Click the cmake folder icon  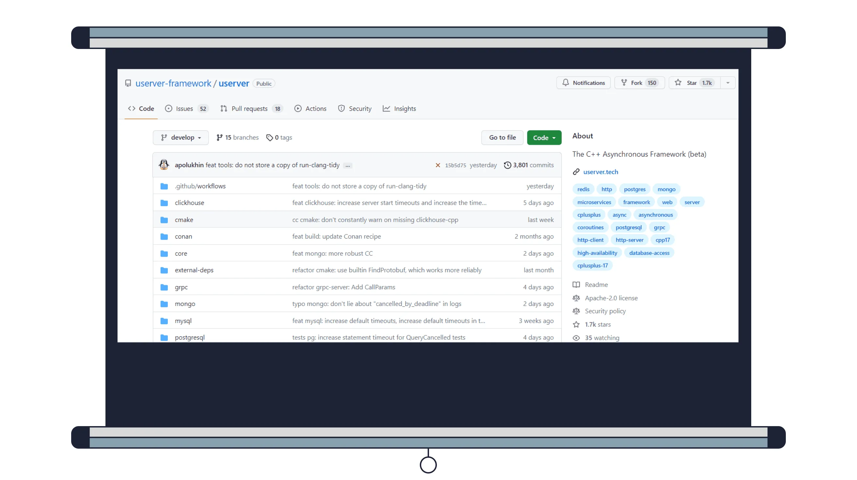[x=164, y=219]
